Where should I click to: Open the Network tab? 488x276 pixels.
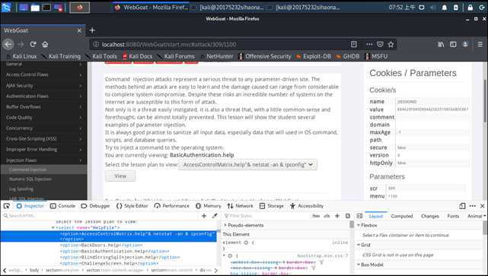(x=241, y=206)
